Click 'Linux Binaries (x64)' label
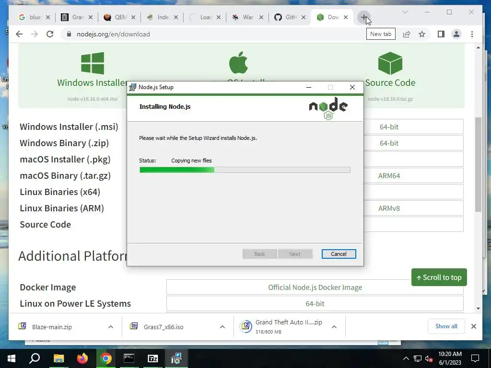Screen dimensions: 491x368 [x=60, y=192]
